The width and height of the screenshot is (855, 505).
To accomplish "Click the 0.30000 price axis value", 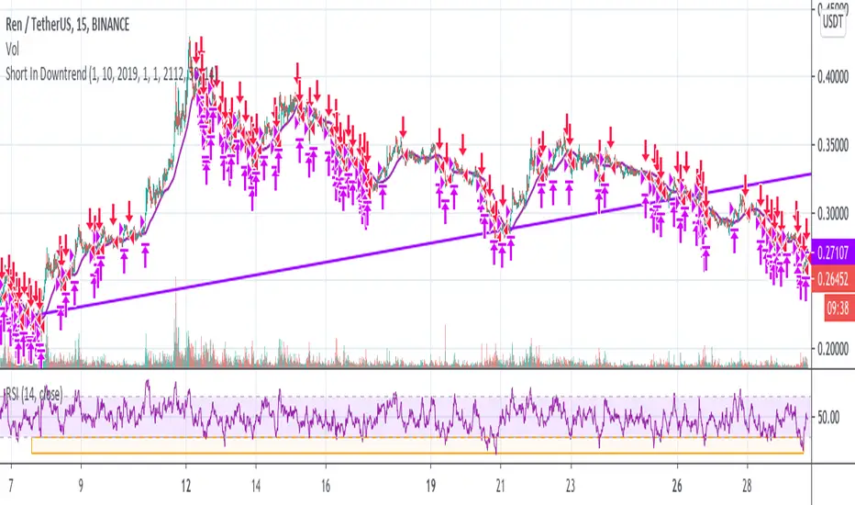I will click(x=833, y=213).
